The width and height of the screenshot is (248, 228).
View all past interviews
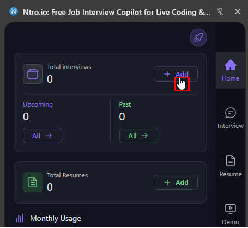pos(138,135)
